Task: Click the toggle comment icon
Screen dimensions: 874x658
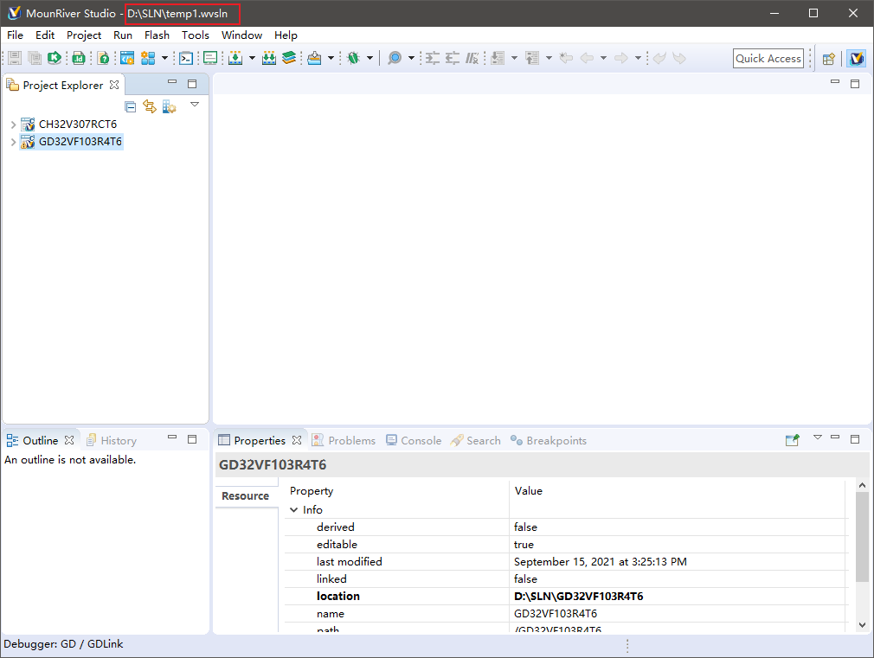Action: click(472, 58)
